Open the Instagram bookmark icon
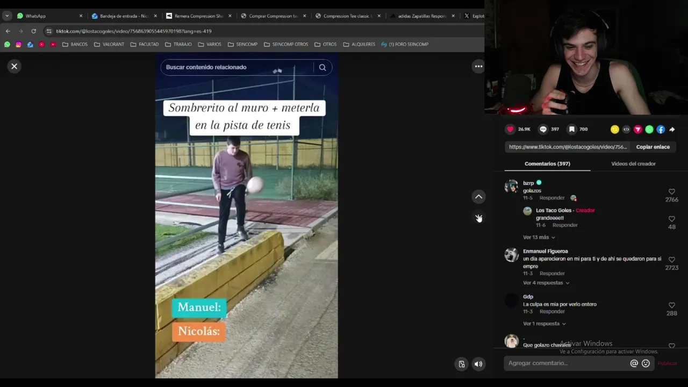The height and width of the screenshot is (387, 688). point(18,44)
